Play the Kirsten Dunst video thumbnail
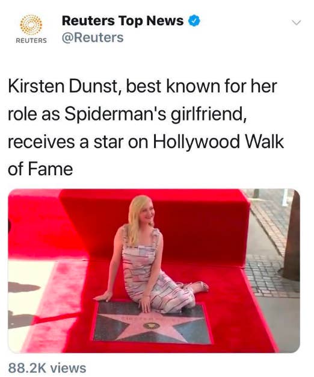Image resolution: width=314 pixels, height=377 pixels. (x=154, y=271)
